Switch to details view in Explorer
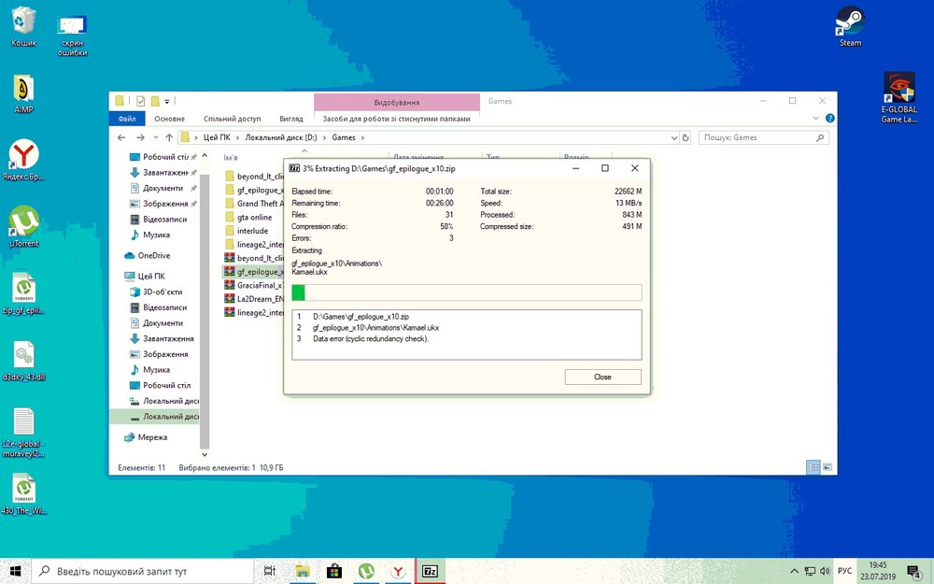 (x=813, y=467)
